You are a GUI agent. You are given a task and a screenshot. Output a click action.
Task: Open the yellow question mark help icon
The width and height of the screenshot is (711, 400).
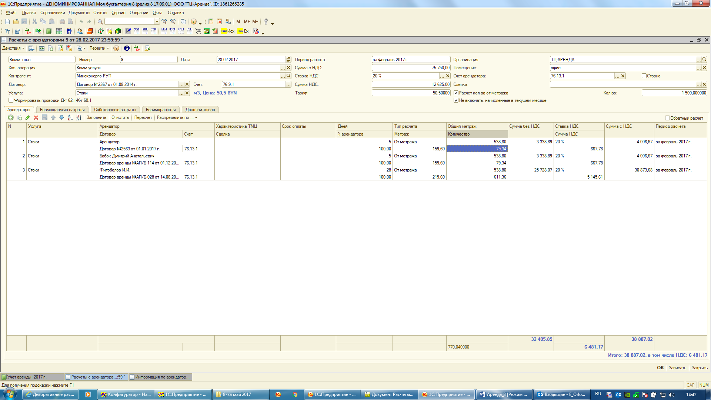pyautogui.click(x=116, y=48)
